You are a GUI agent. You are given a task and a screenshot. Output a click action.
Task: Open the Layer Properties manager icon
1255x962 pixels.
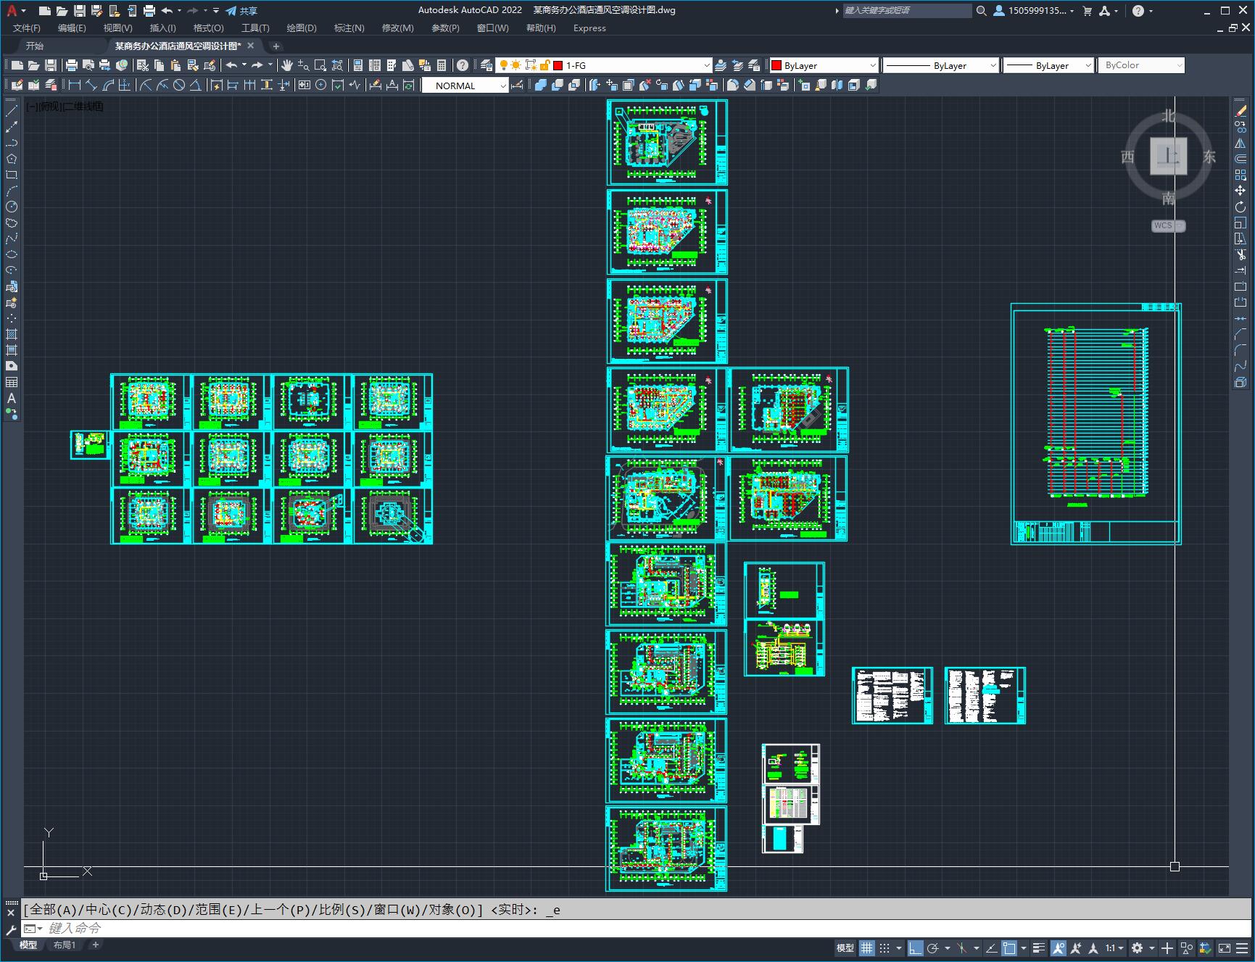point(486,65)
